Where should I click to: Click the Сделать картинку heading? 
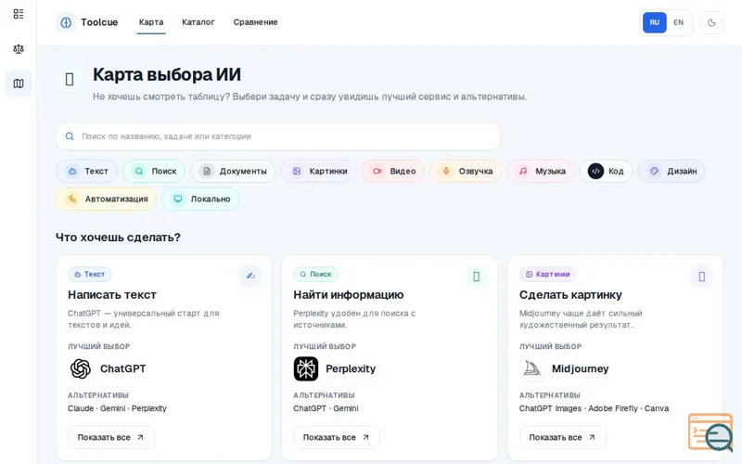[570, 295]
